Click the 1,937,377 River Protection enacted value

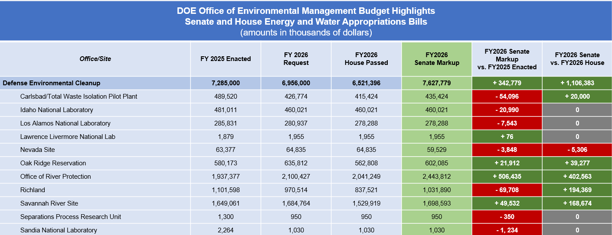click(x=226, y=177)
